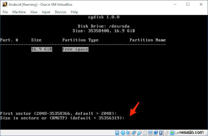Viewport: 208px width, 136px height.
Task: Click the VirtualBox app icon in title bar
Action: coord(5,5)
